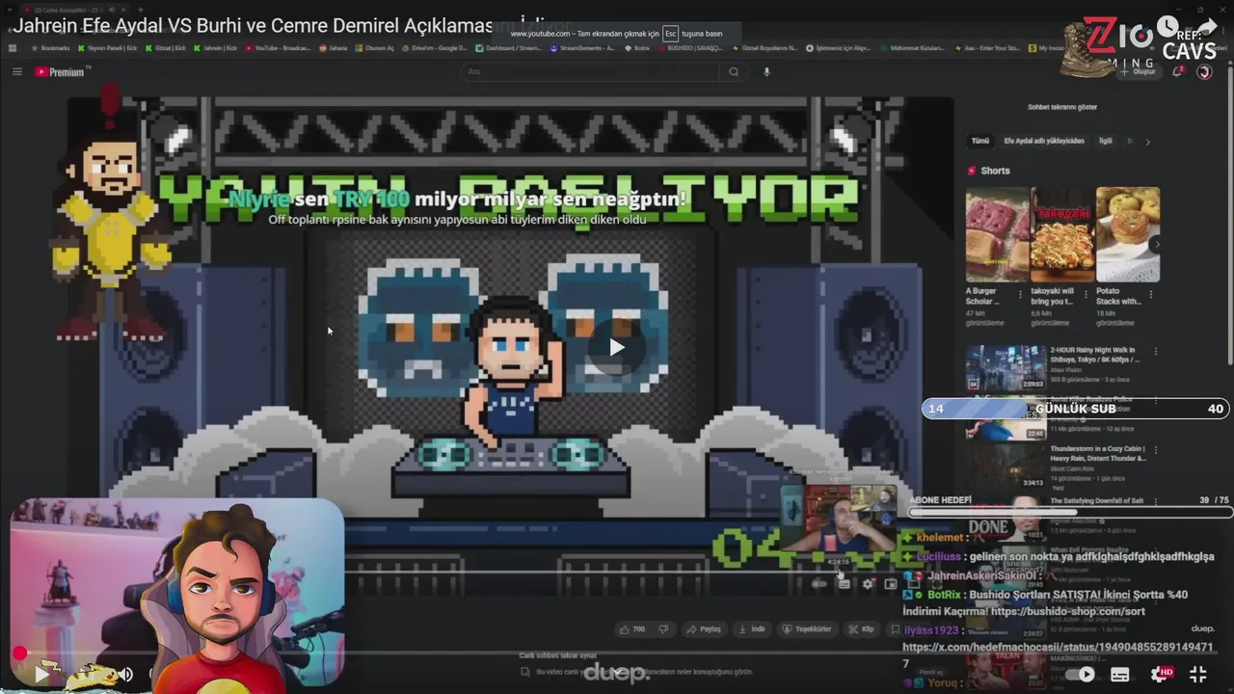Viewport: 1234px width, 694px height.
Task: Select the İlgili filter chip
Action: coord(1106,141)
